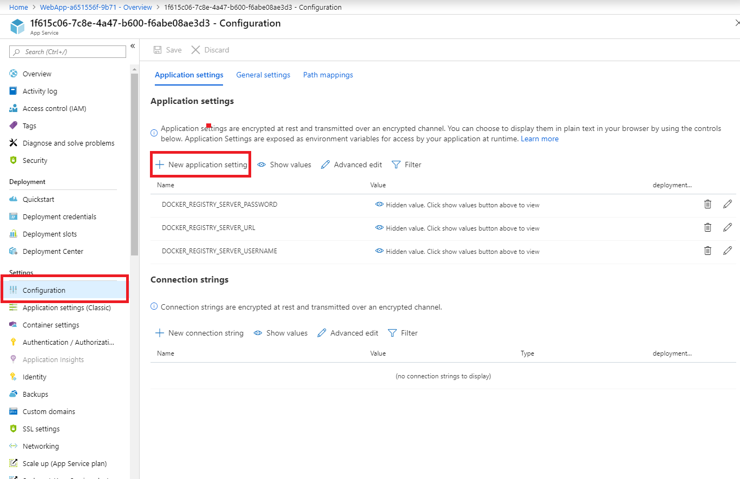Switch to Application settings tab
740x479 pixels.
(189, 75)
